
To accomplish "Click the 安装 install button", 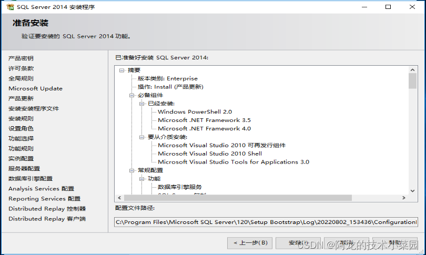I will click(x=298, y=243).
